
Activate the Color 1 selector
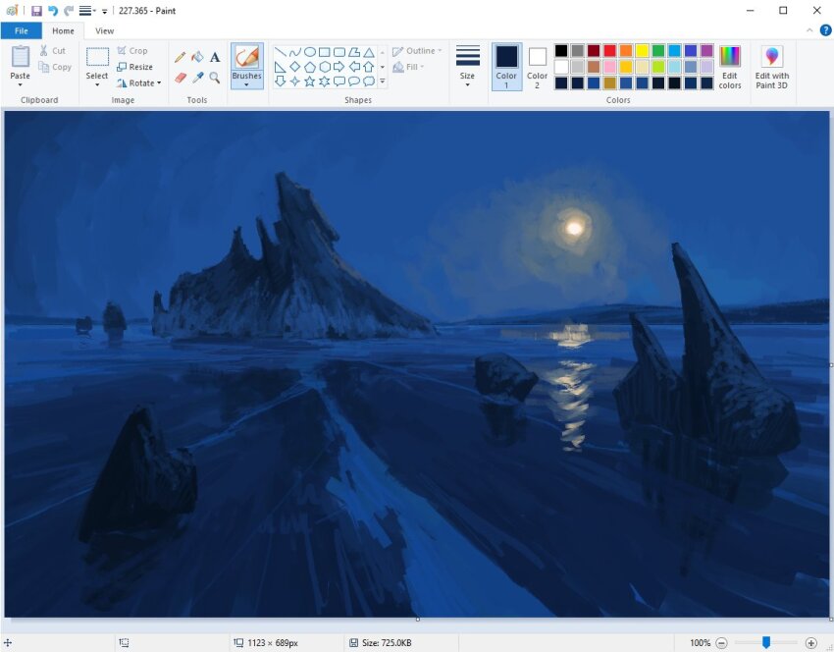point(506,66)
